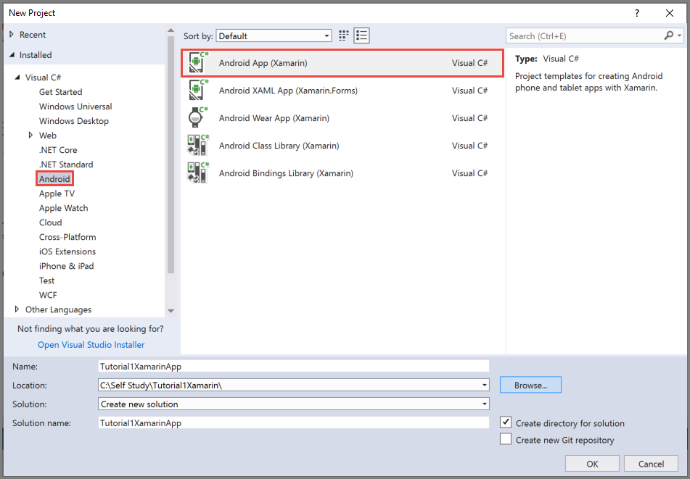The height and width of the screenshot is (479, 690).
Task: Toggle Create directory for solution checkbox
Action: 506,422
